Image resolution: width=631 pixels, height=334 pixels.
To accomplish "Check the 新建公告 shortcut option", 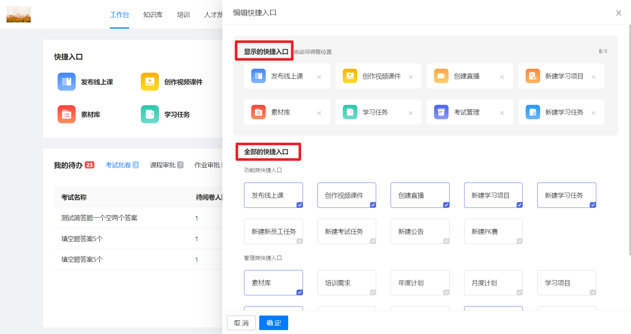I will pos(420,231).
